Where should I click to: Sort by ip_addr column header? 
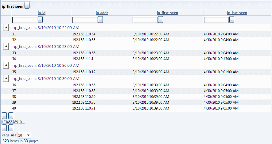click(102, 13)
